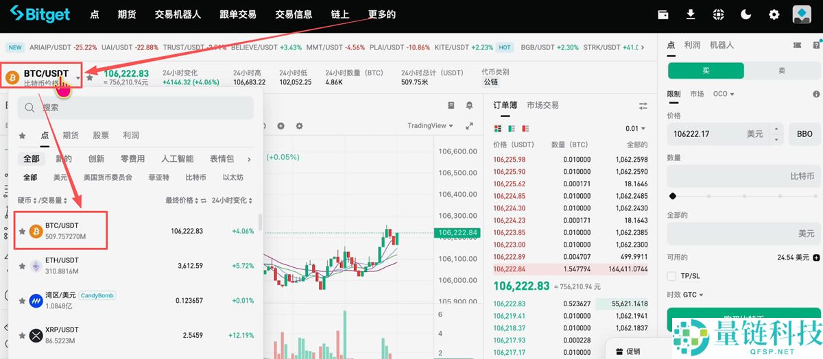The height and width of the screenshot is (359, 823).
Task: Open the TradingView chart type dropdown
Action: point(430,126)
